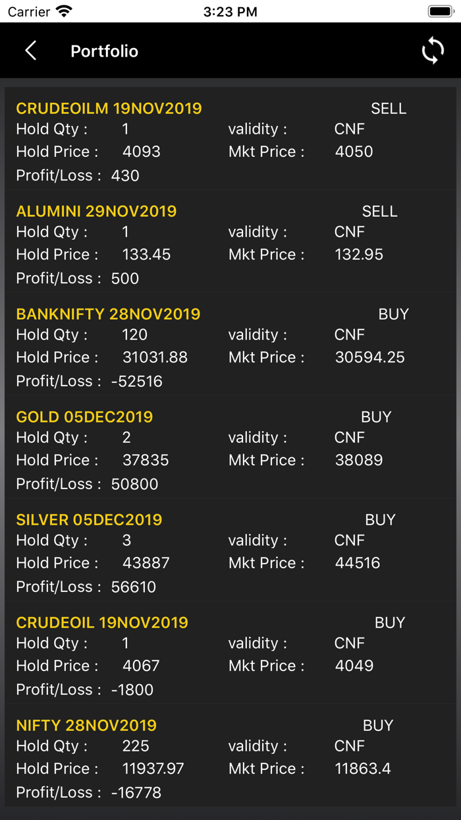
Task: Open the CRUDEOILM 19NOV2019 holding
Action: [x=108, y=108]
